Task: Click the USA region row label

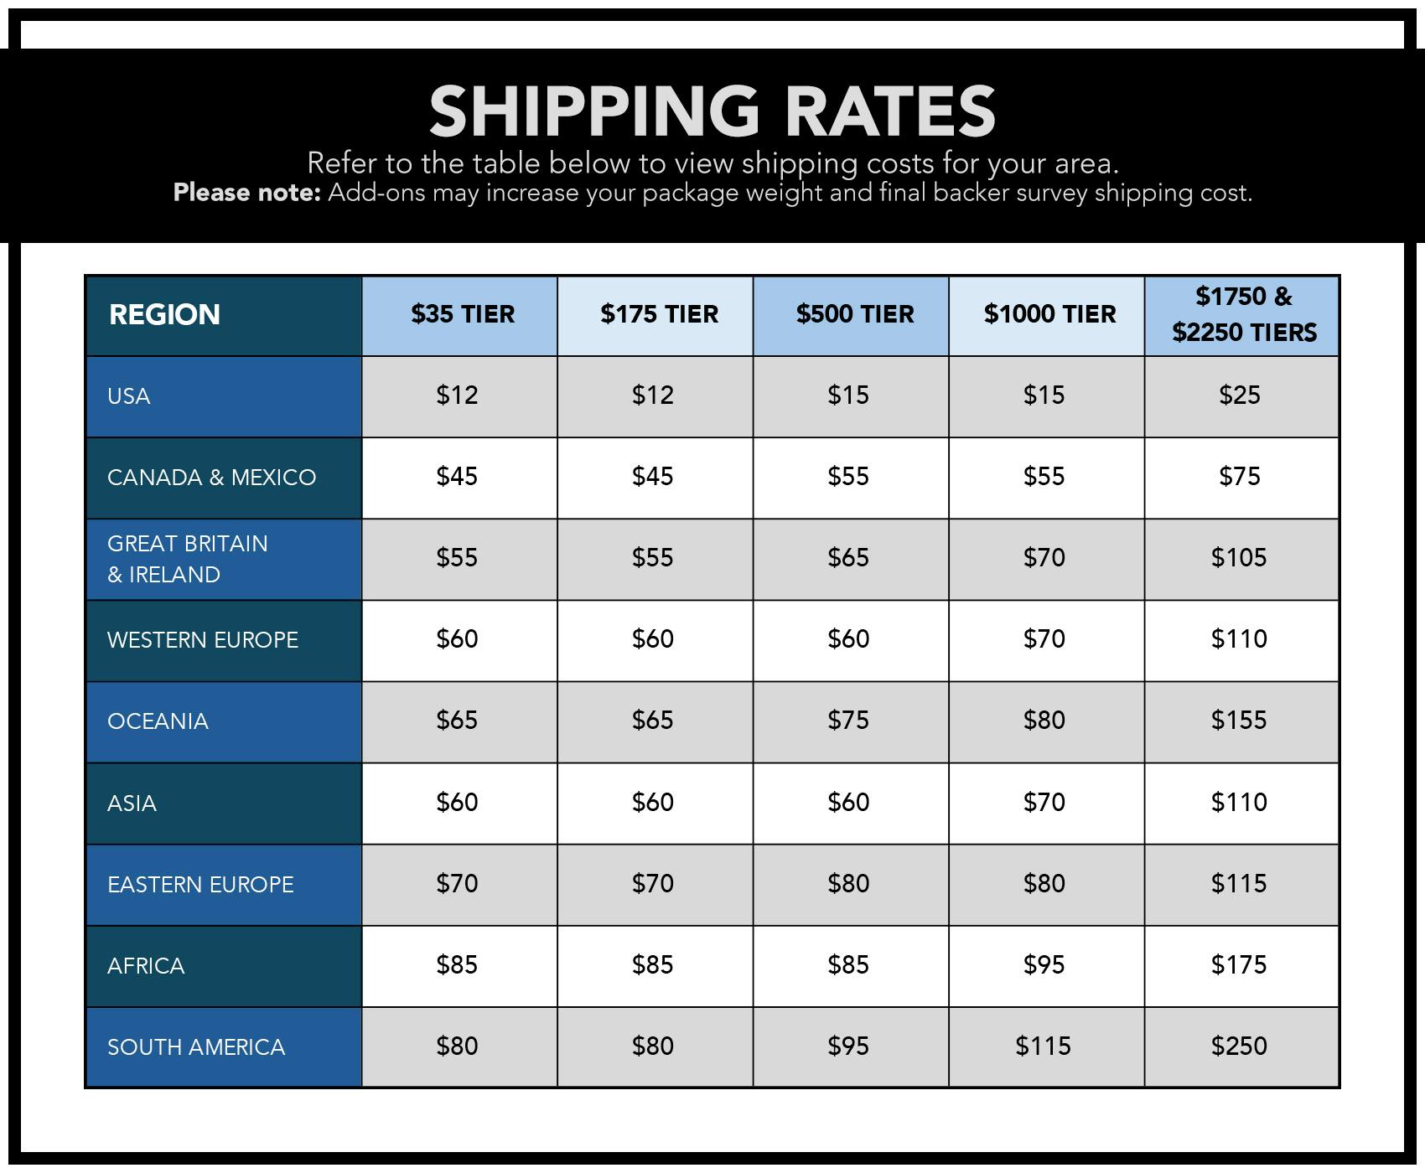Action: coord(129,395)
